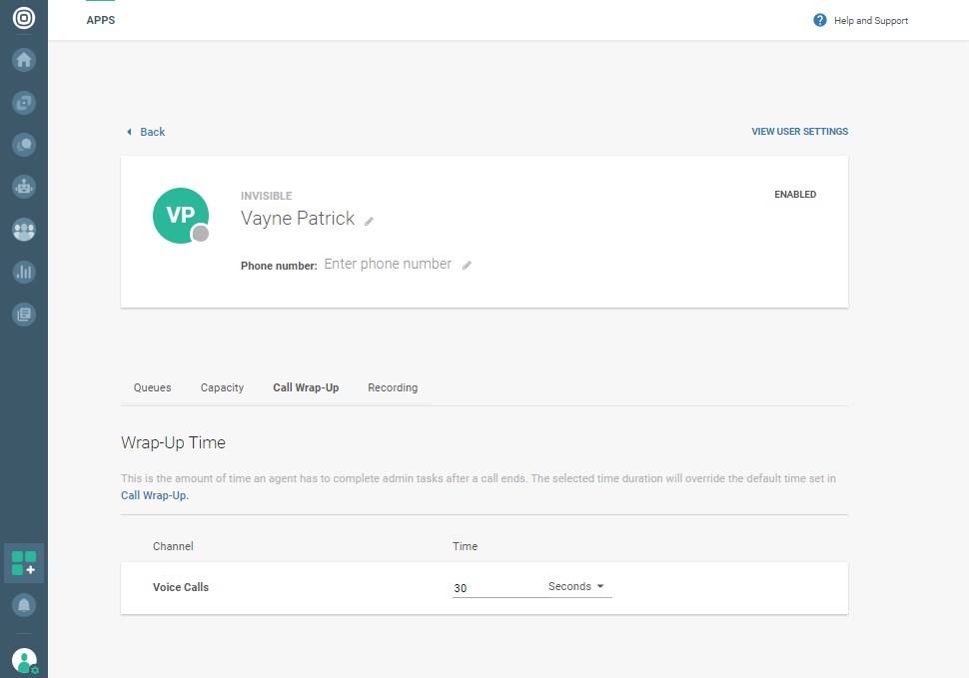The width and height of the screenshot is (969, 678).
Task: Click the logo icon at top of sidebar
Action: pos(23,18)
